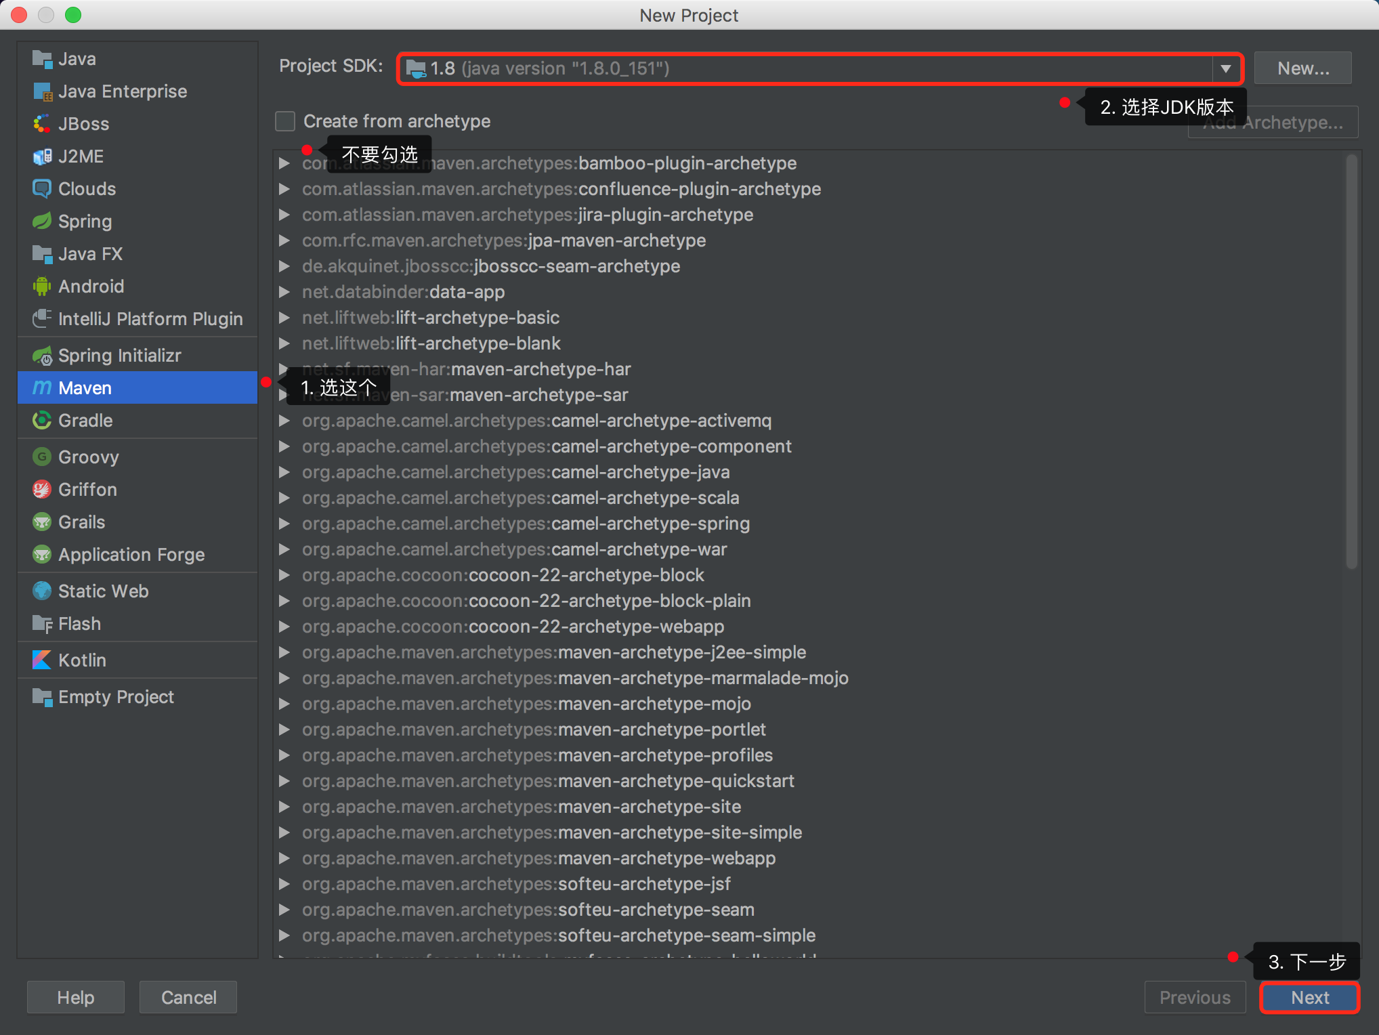The image size is (1379, 1035).
Task: Select Kotlin project type label
Action: (82, 660)
